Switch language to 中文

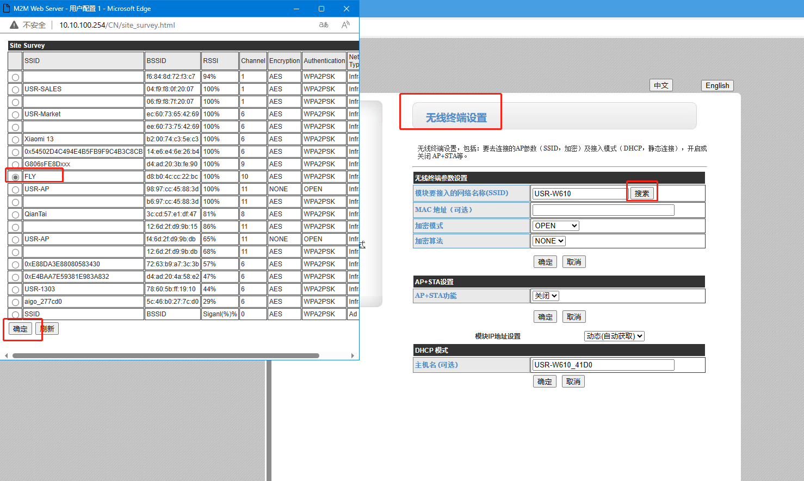tap(661, 85)
